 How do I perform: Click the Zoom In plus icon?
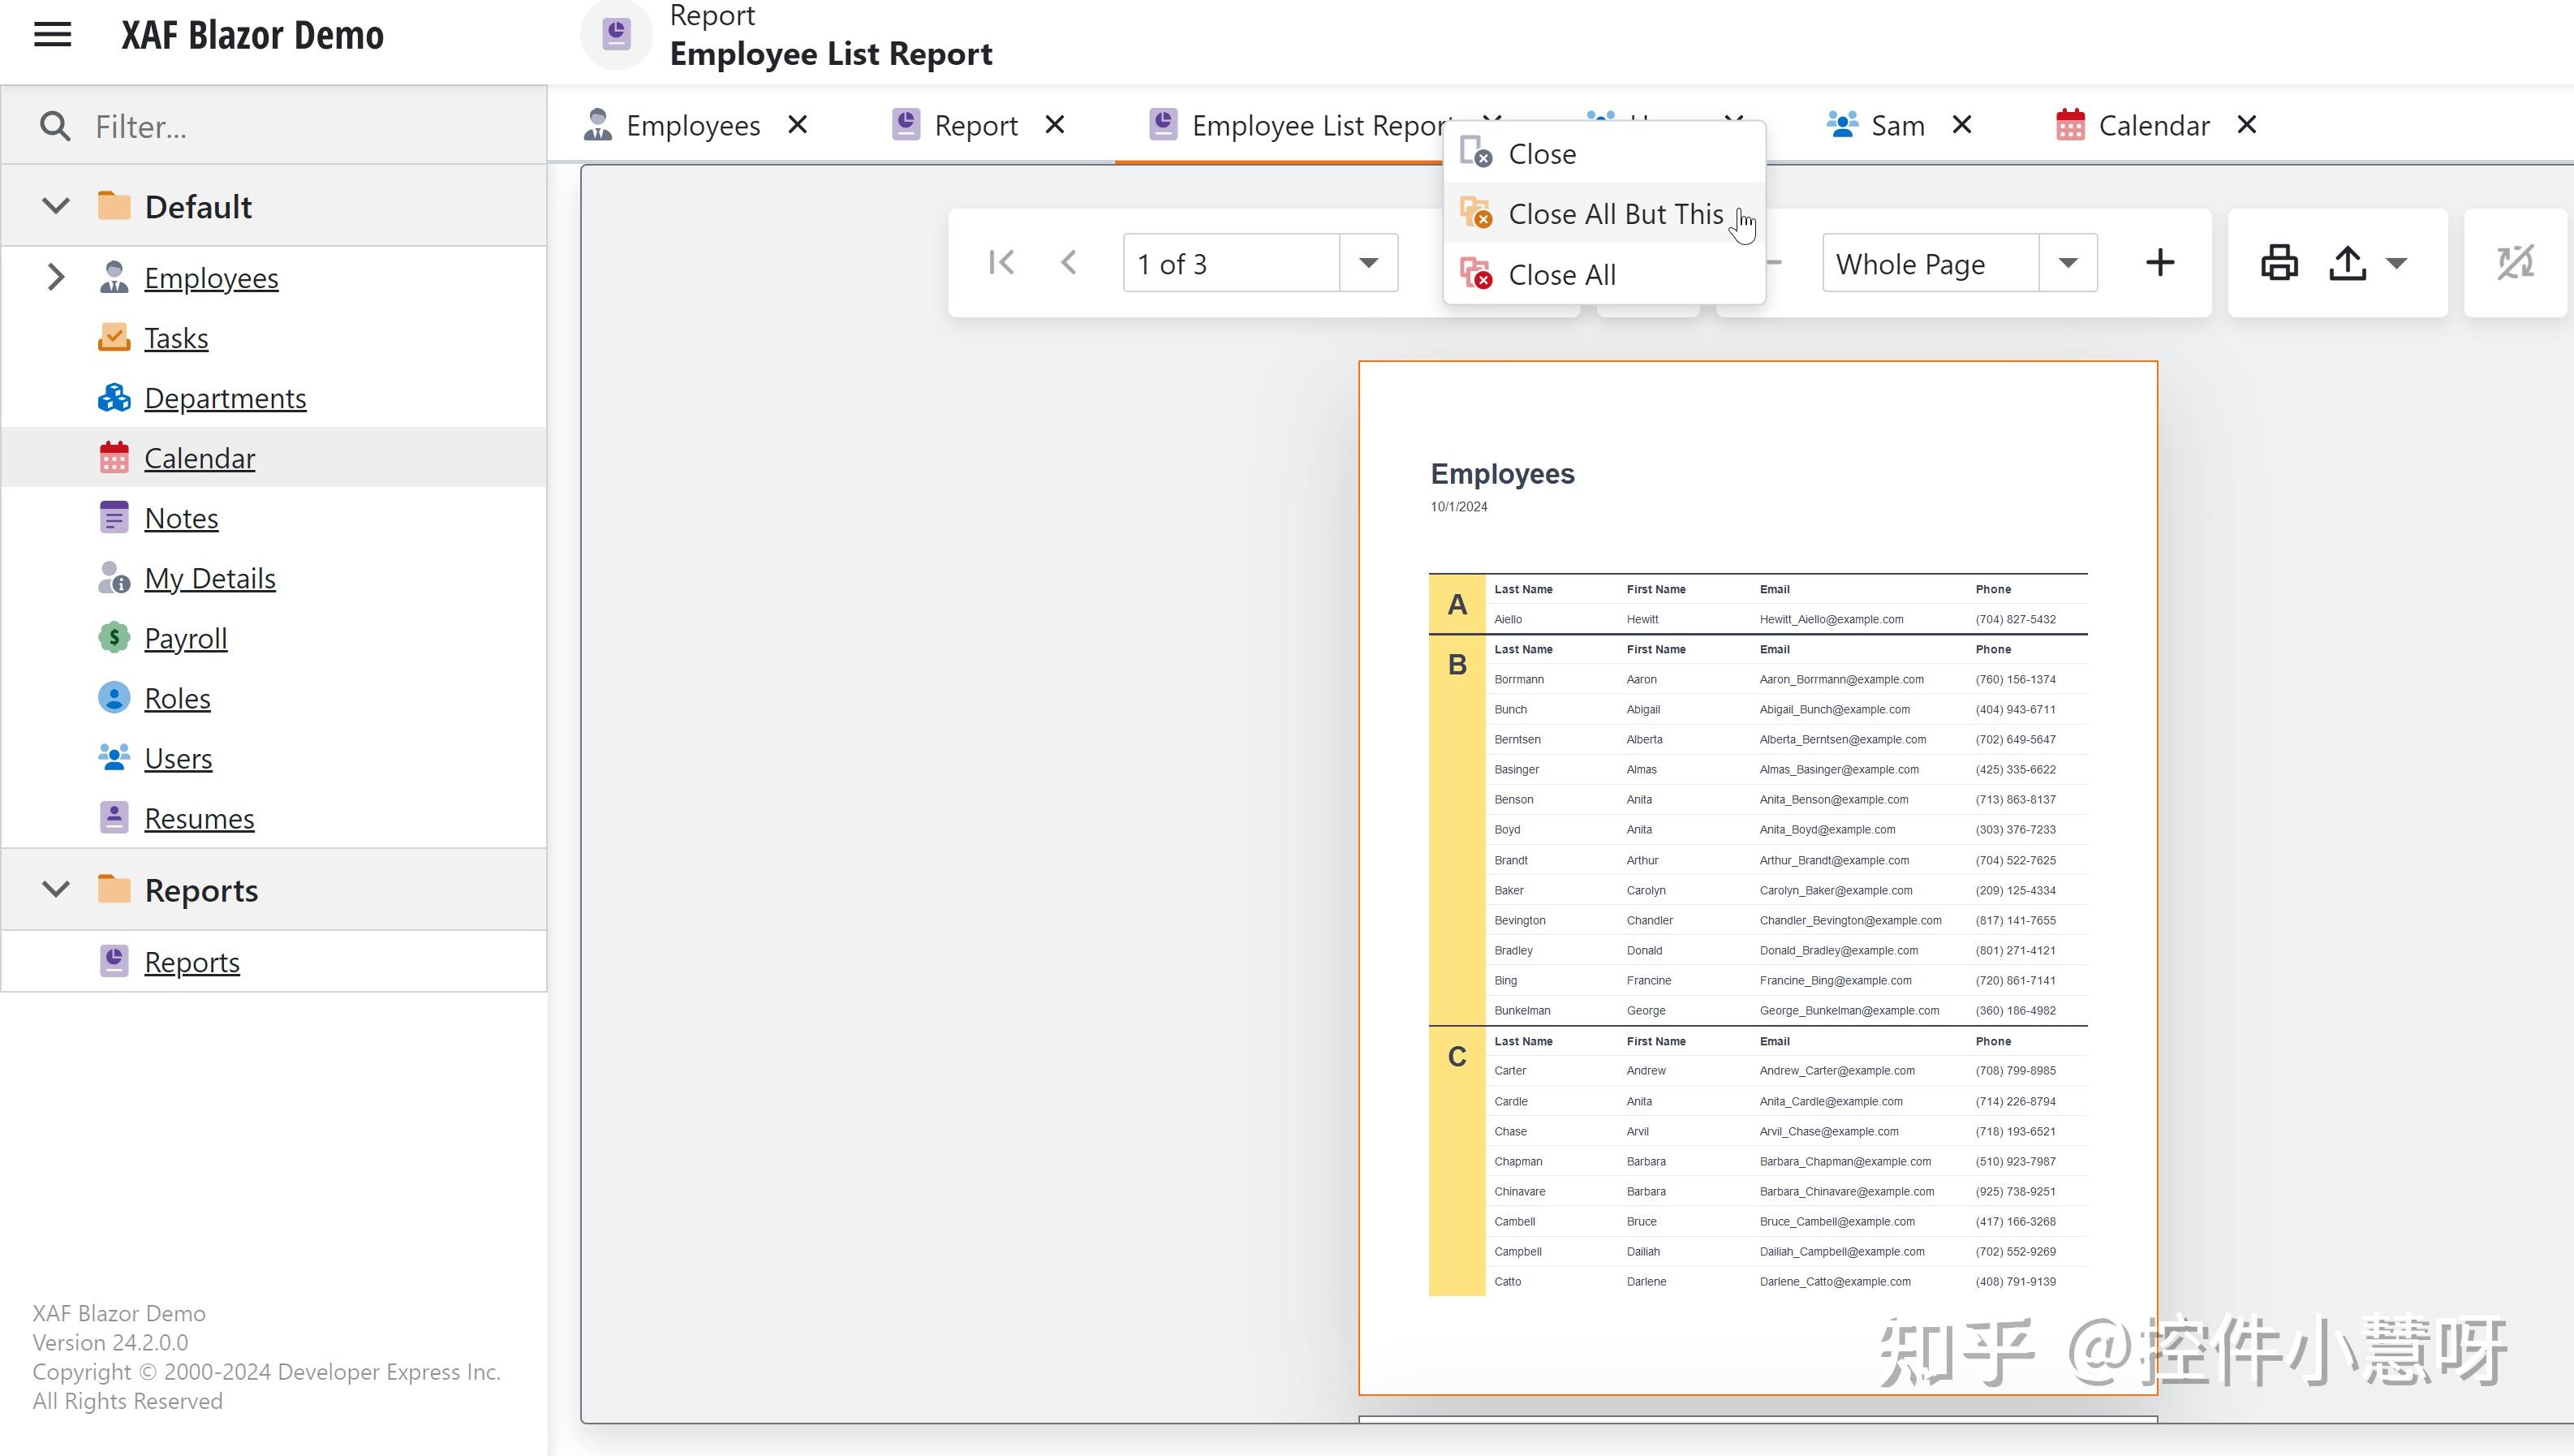tap(2160, 262)
